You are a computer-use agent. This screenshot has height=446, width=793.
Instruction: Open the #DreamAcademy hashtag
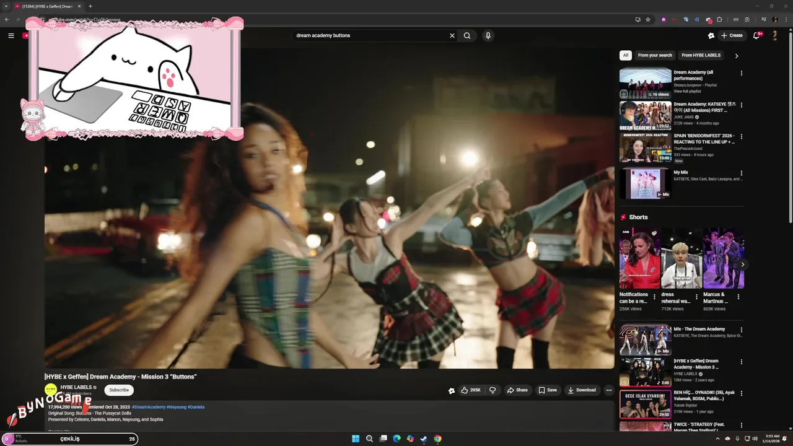[x=149, y=407]
